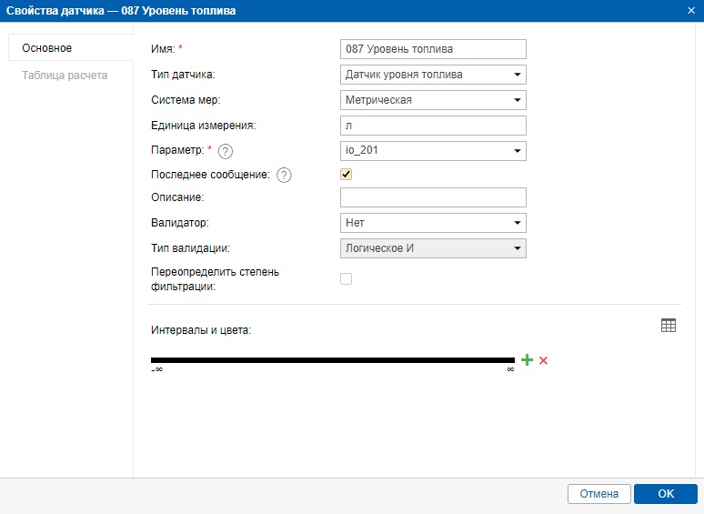Click the help icon next to Параметр
Viewport: 704px width, 514px height.
click(226, 151)
